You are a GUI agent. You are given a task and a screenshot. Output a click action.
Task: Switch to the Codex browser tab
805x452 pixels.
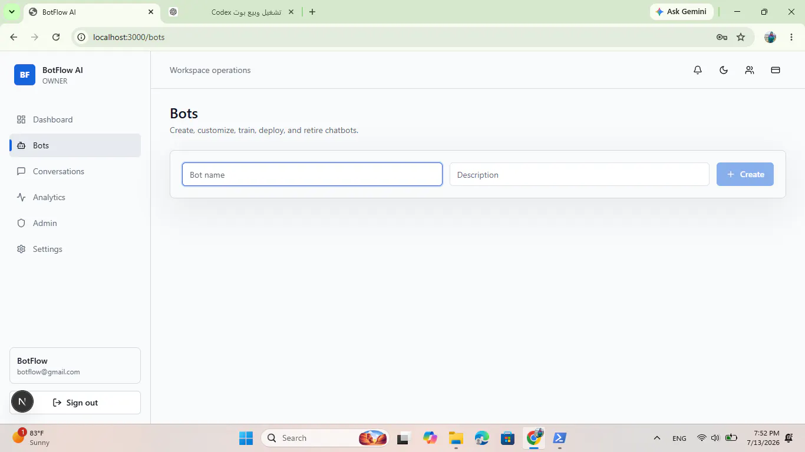231,12
